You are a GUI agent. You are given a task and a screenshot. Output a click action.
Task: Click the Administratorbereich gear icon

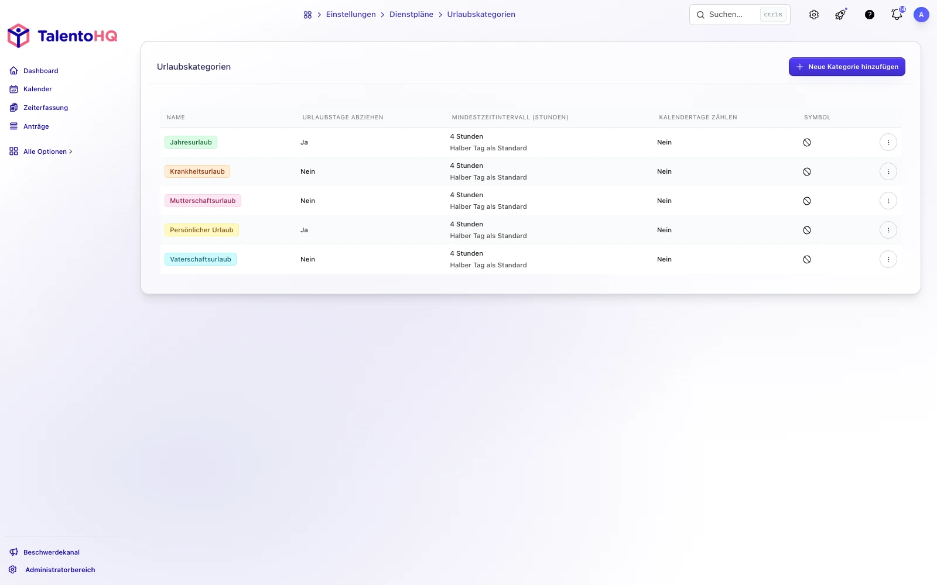tap(13, 570)
